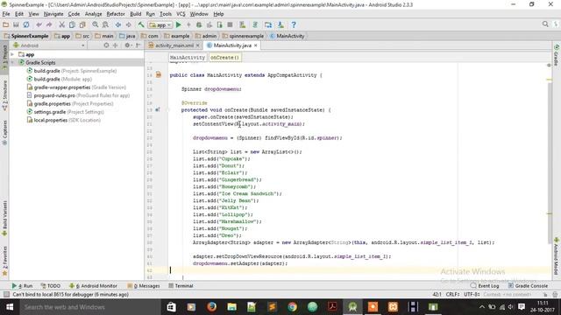Image resolution: width=561 pixels, height=315 pixels.
Task: Close the MainActivity.java tab
Action: pos(255,45)
